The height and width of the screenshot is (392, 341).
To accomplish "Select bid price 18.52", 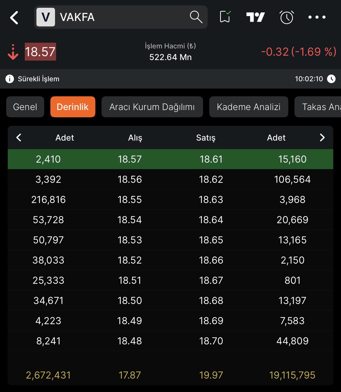I will coord(130,260).
